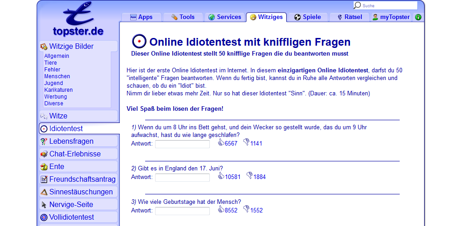Open the Fehler pictures category
463x226 pixels.
(52, 70)
